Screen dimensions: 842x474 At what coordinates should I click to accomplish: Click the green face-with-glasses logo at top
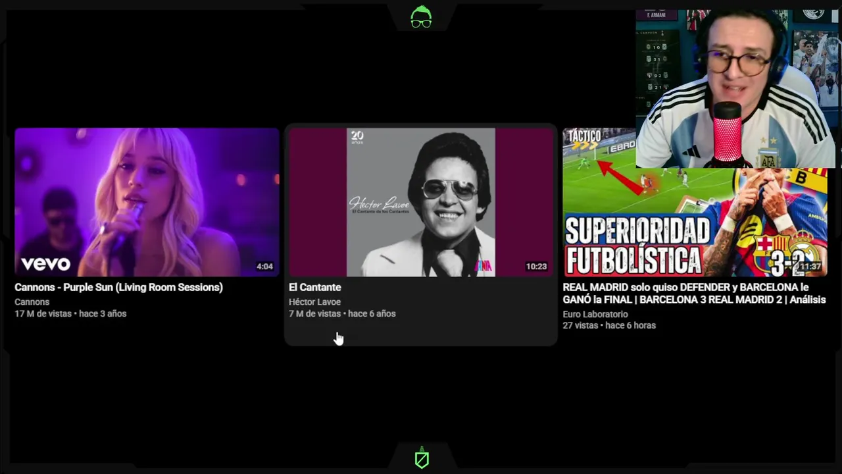(421, 17)
